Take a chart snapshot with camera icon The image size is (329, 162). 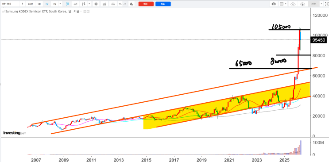pos(274,4)
